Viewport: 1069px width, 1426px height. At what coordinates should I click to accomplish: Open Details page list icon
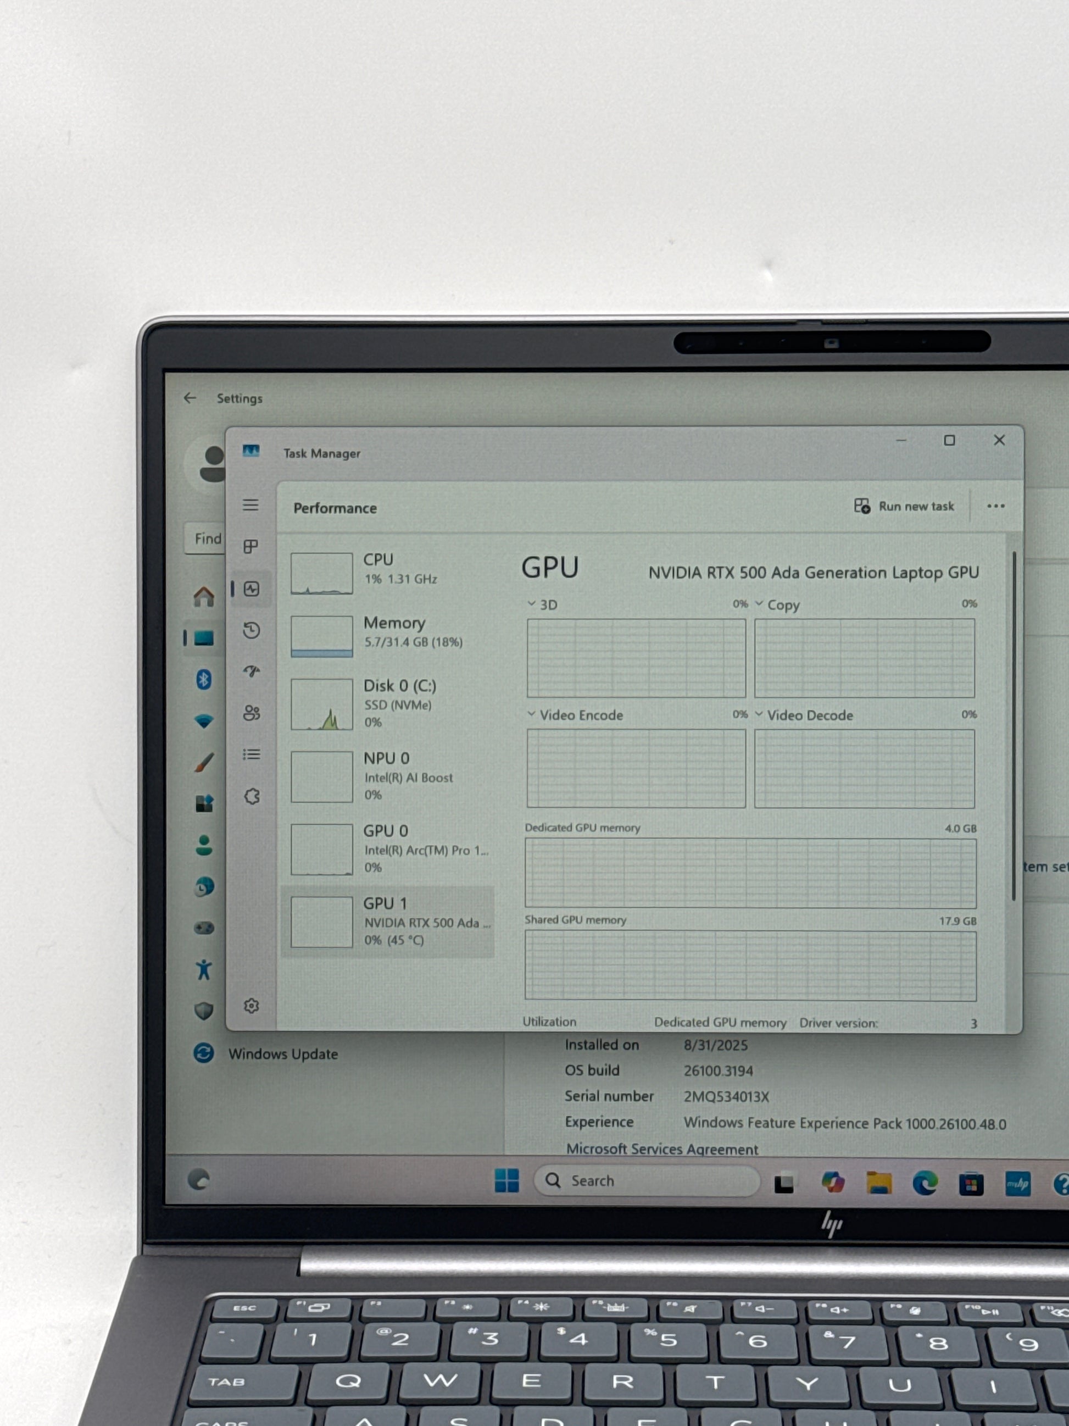click(x=251, y=754)
